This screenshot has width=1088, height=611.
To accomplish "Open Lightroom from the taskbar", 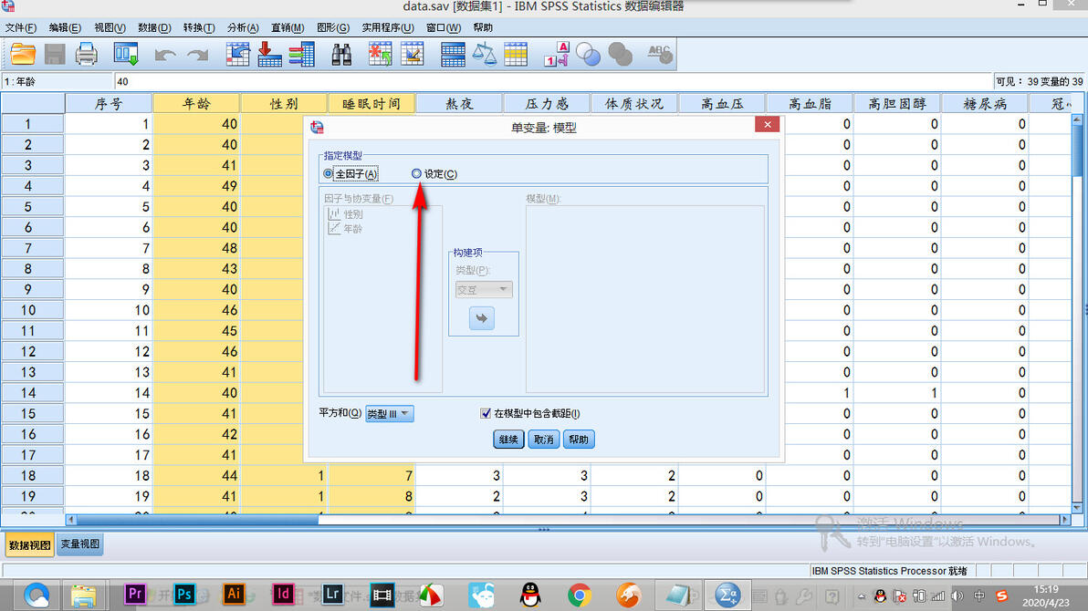I will pyautogui.click(x=332, y=595).
